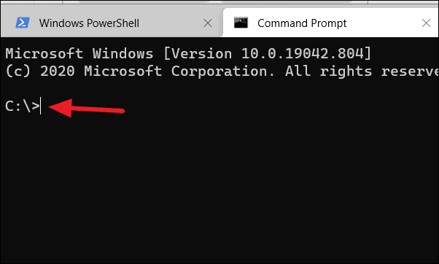439x264 pixels.
Task: Click the year 2020 in copyright line
Action: point(58,71)
